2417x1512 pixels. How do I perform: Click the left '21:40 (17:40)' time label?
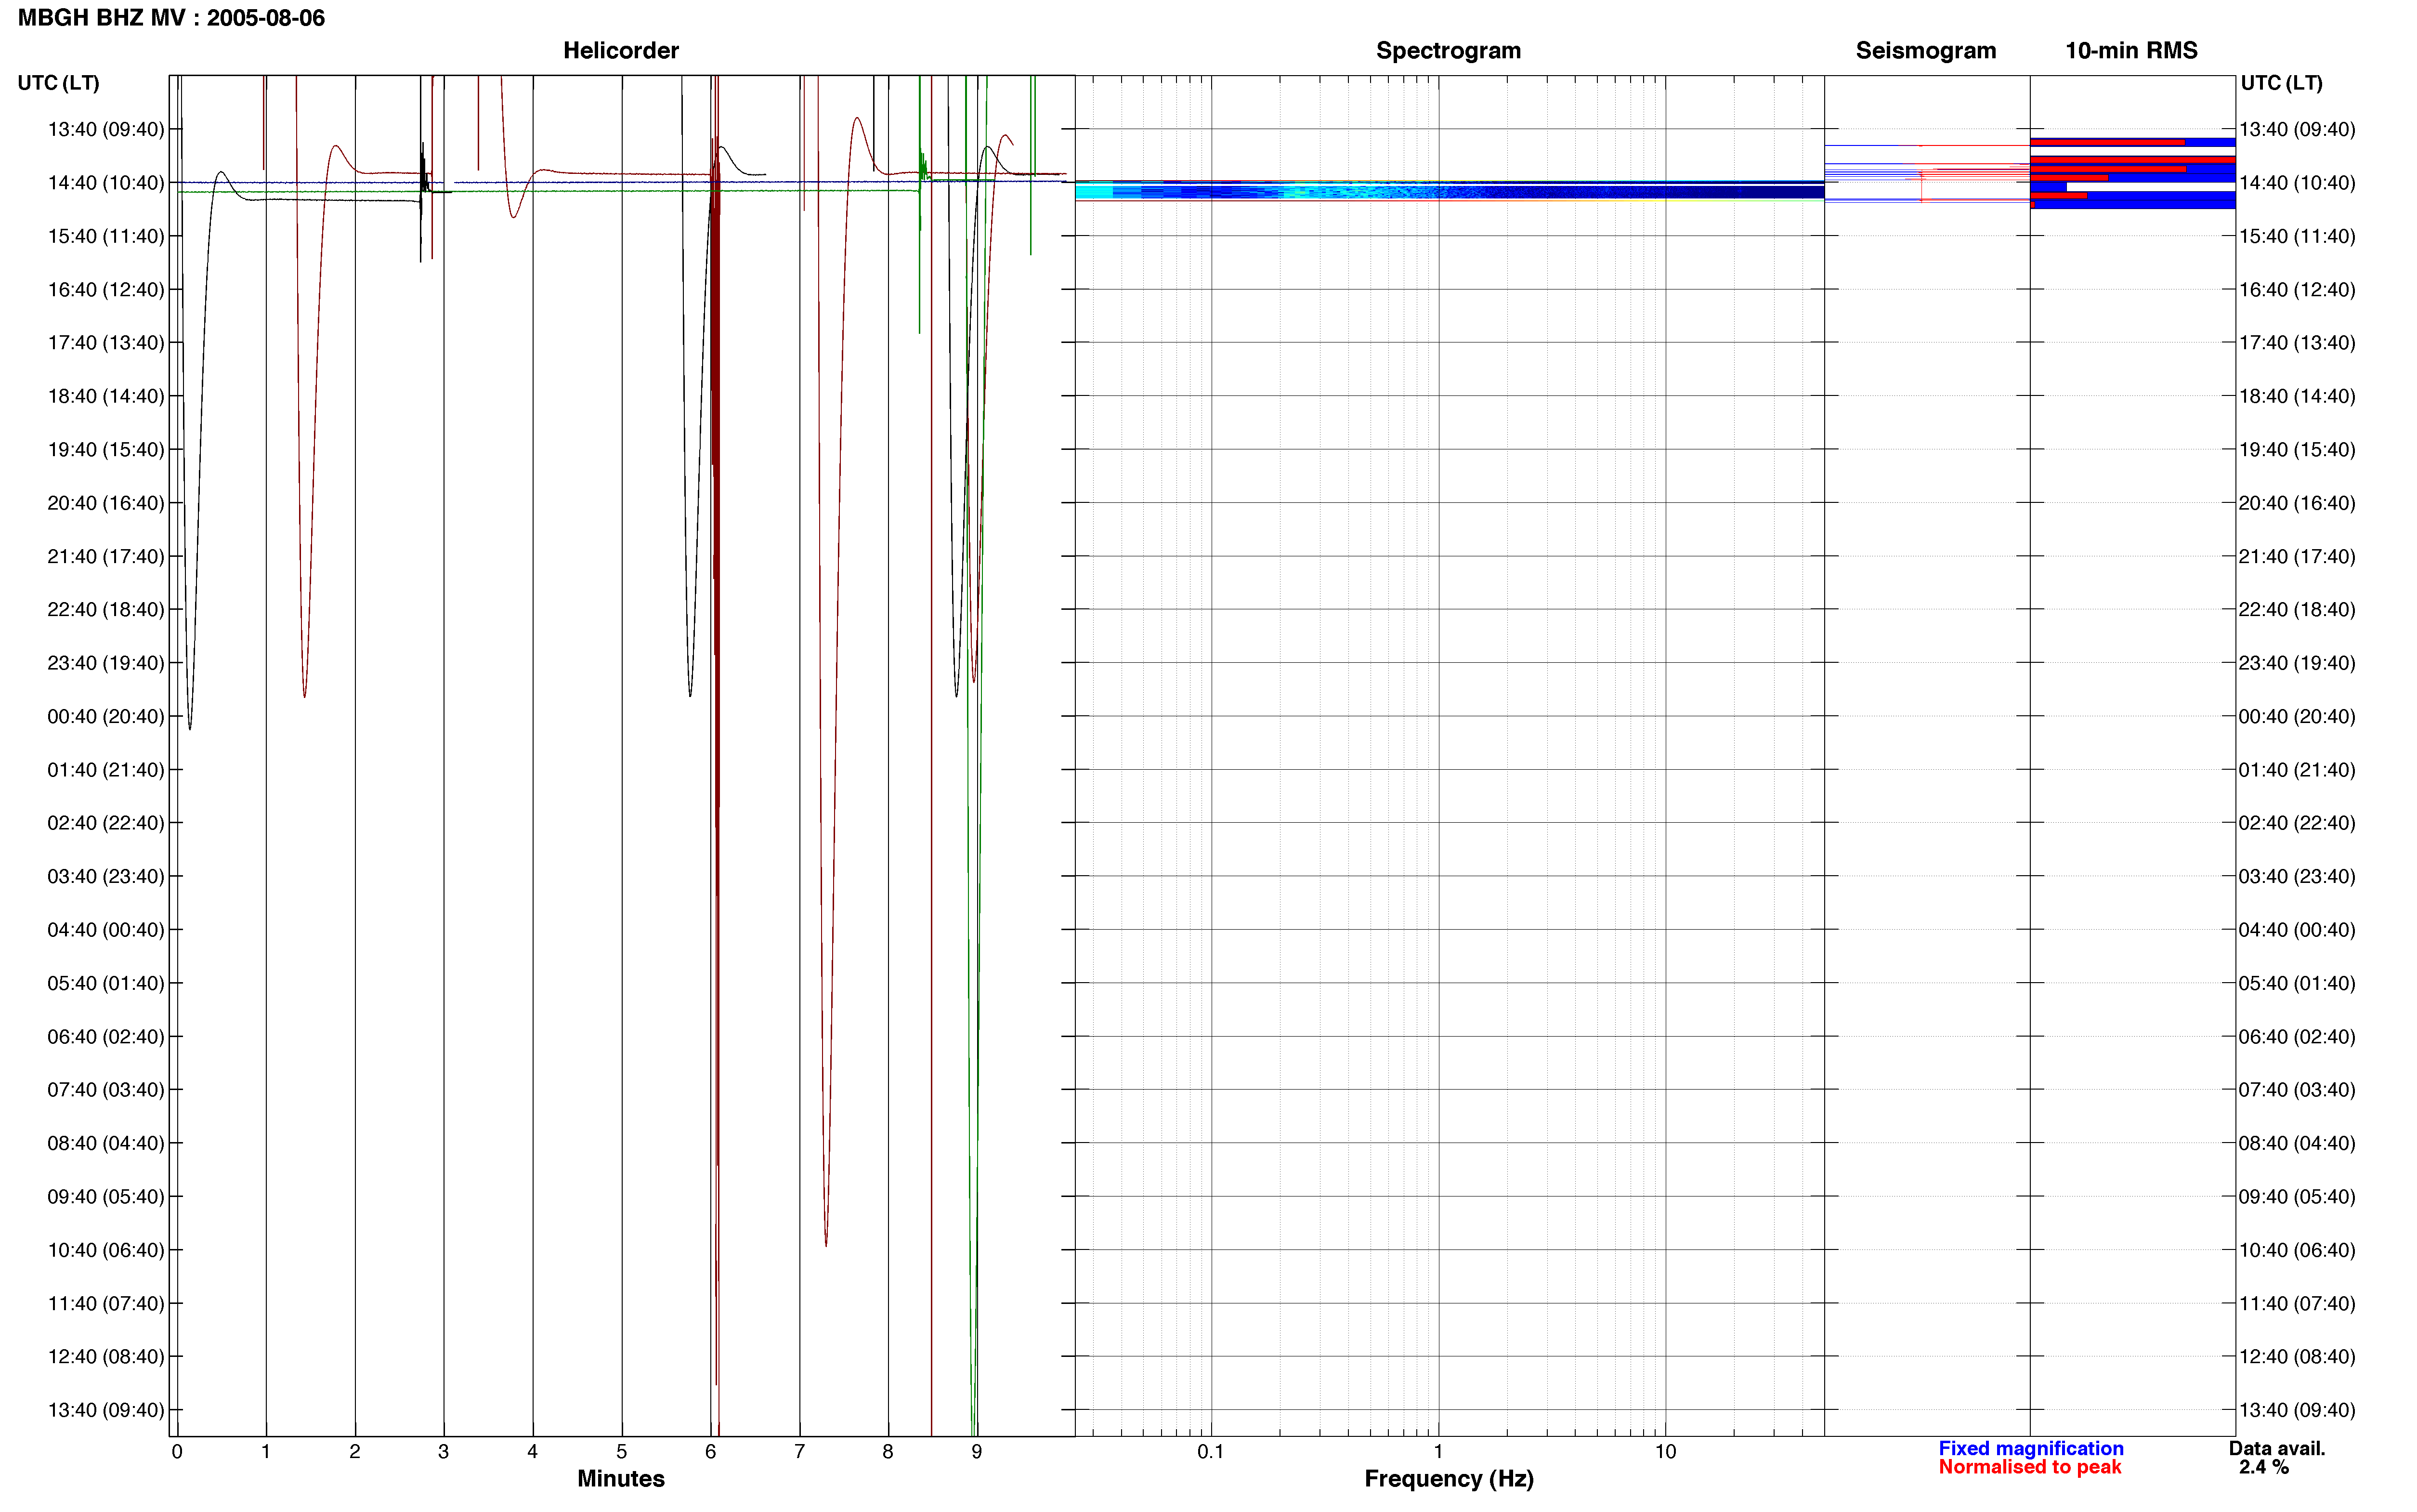tap(106, 556)
